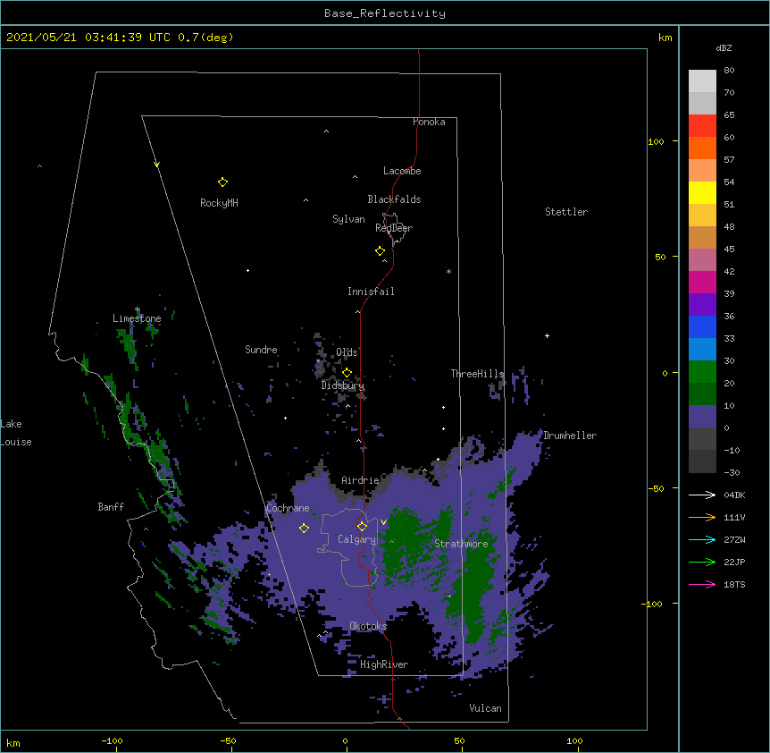The width and height of the screenshot is (770, 753).
Task: Click the Limestone label
Action: (137, 318)
